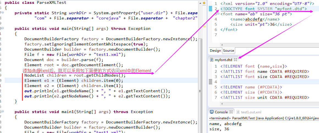Open the Console tab
The width and height of the screenshot is (319, 133).
pos(221,112)
